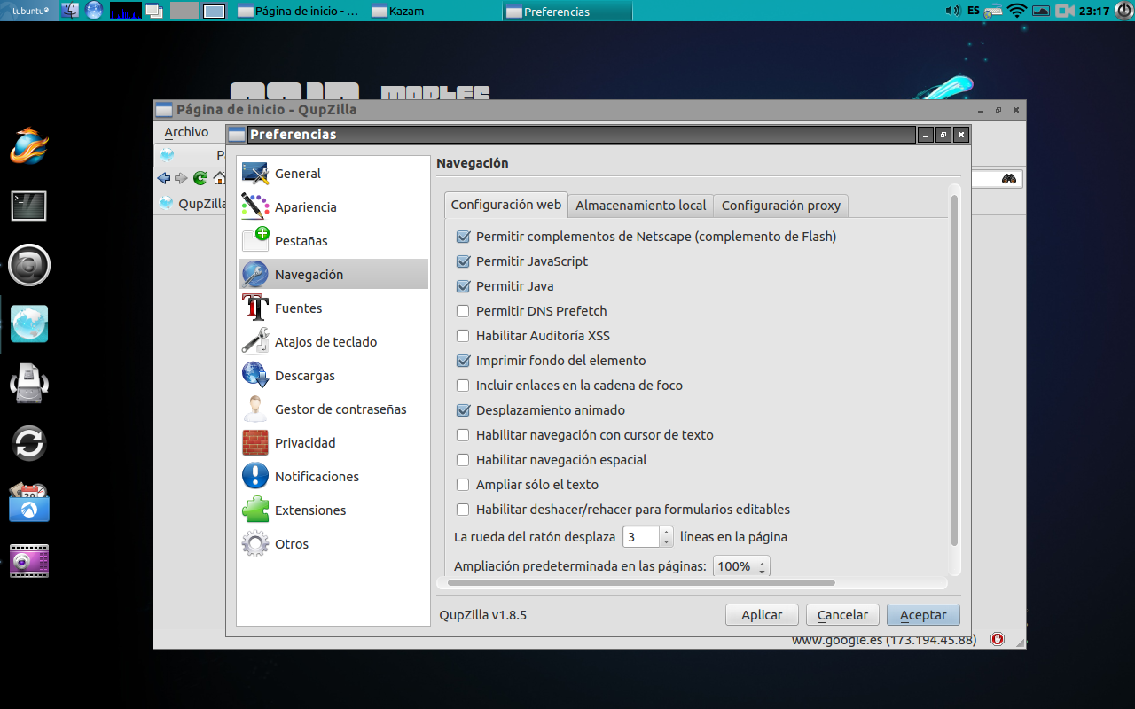Click the mouse wheel lines number field

click(641, 537)
